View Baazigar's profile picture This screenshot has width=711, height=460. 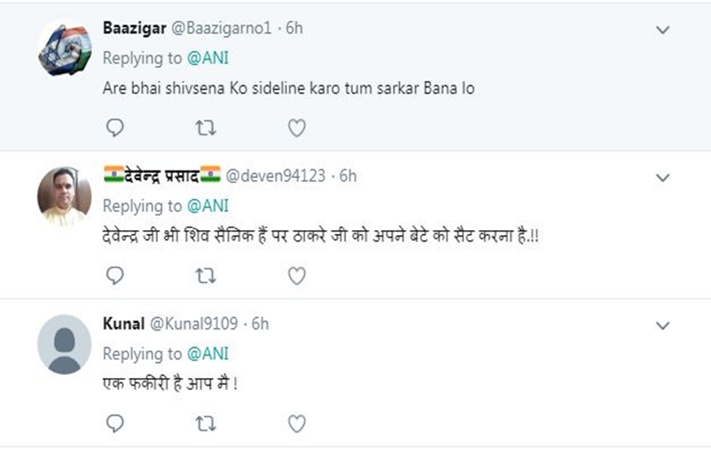pyautogui.click(x=64, y=49)
